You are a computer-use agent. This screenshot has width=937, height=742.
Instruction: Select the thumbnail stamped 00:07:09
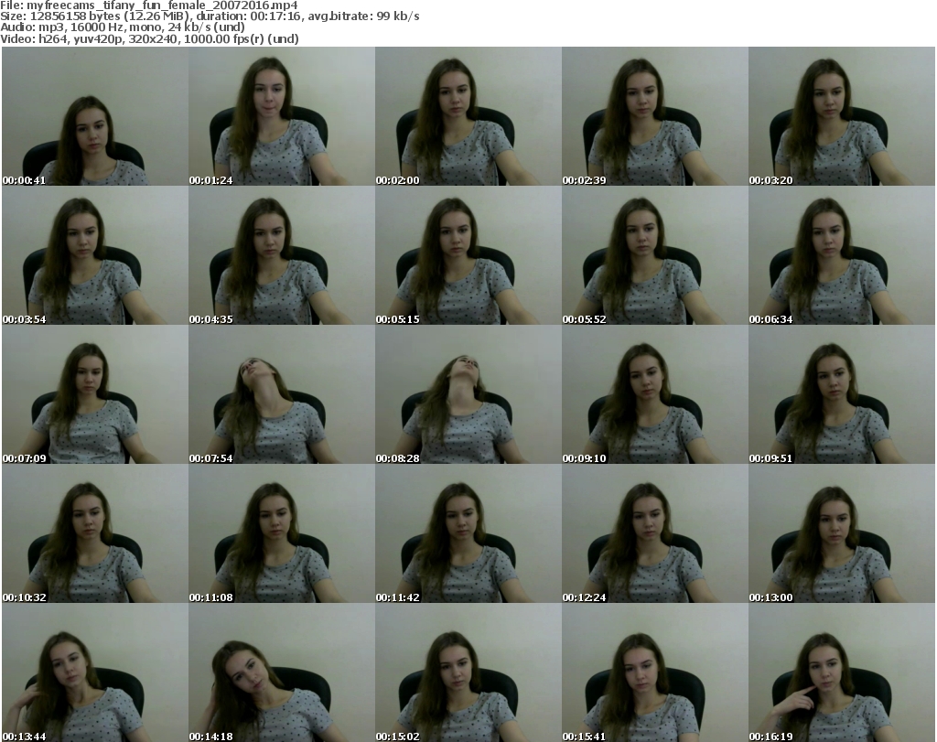(x=95, y=394)
